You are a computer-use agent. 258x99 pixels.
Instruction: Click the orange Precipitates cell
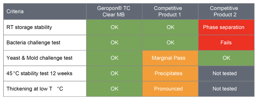pos(170,73)
